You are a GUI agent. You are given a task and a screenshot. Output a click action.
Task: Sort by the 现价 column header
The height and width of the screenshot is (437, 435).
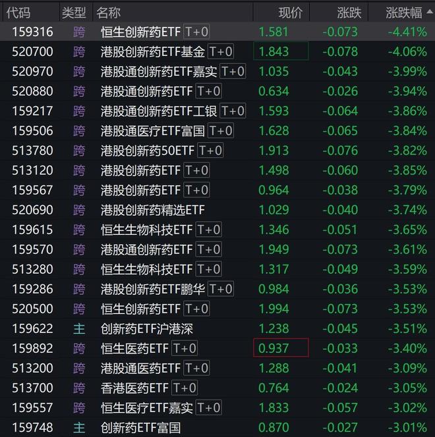pyautogui.click(x=290, y=13)
